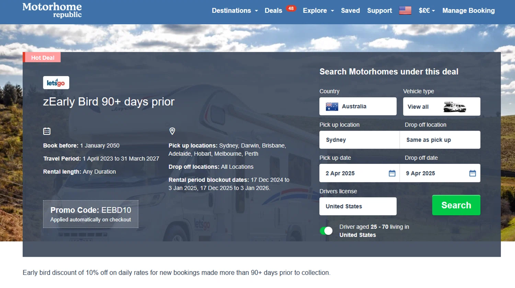The height and width of the screenshot is (288, 515).
Task: Open the Country dropdown showing Australia
Action: pyautogui.click(x=358, y=106)
